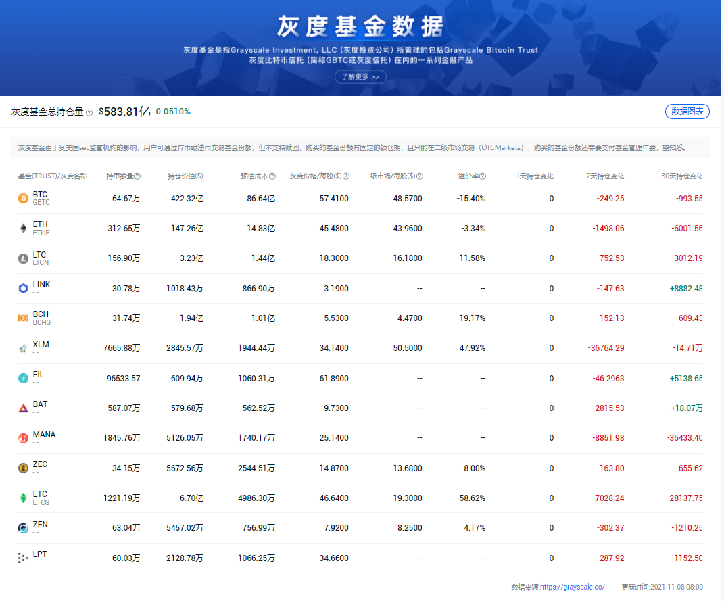Click help icon beside 灰度基金总持仓量

point(89,112)
